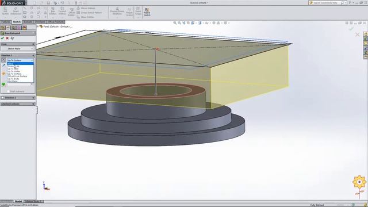Toggle the Reverse Direction button in Direction 1
This screenshot has width=368, height=207.
[x=3, y=60]
